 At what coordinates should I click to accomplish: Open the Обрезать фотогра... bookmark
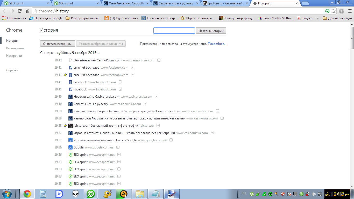tap(197, 18)
